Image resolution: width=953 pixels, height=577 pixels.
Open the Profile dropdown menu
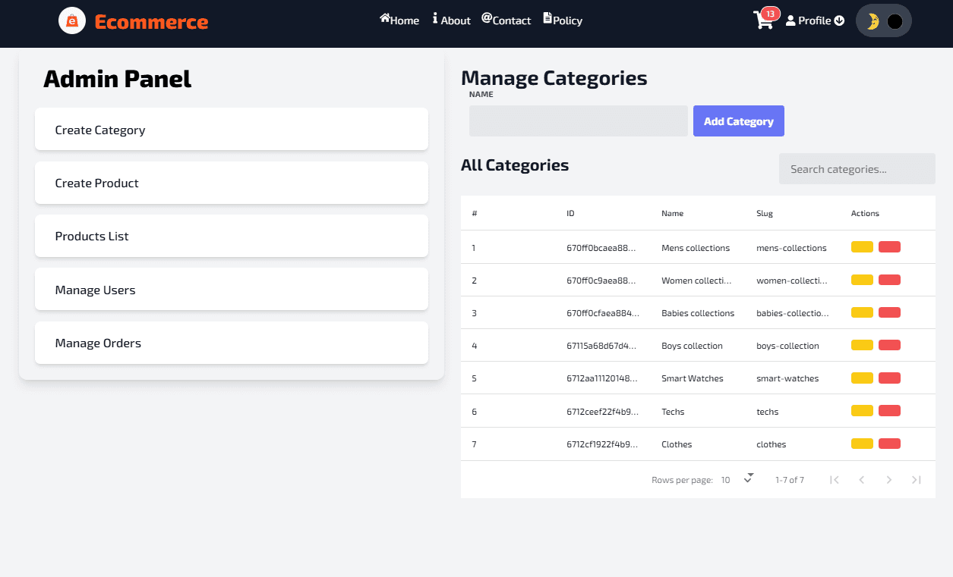[x=814, y=20]
